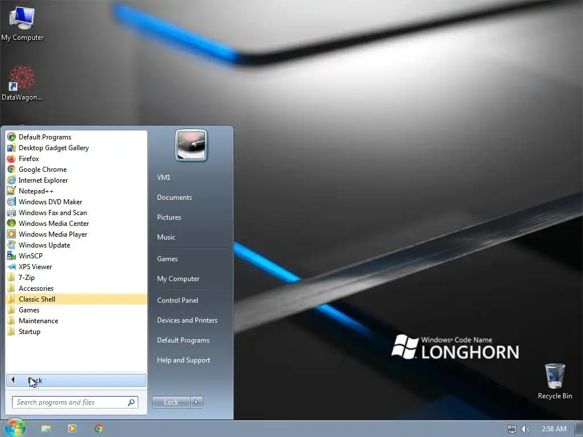The width and height of the screenshot is (583, 437).
Task: Open Pictures from the right pane
Action: tap(169, 217)
